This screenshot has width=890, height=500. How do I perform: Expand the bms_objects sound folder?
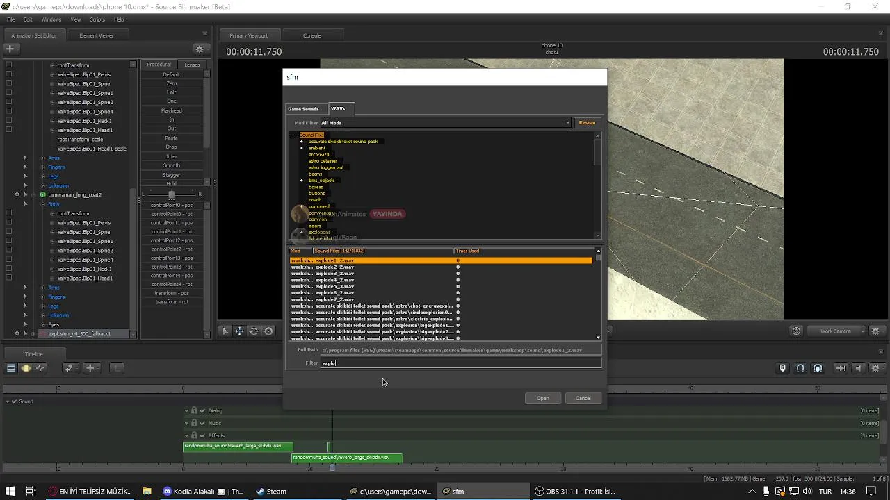[x=302, y=181]
